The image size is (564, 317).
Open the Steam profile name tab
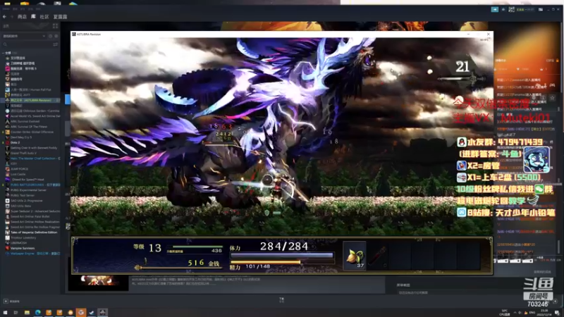click(60, 16)
